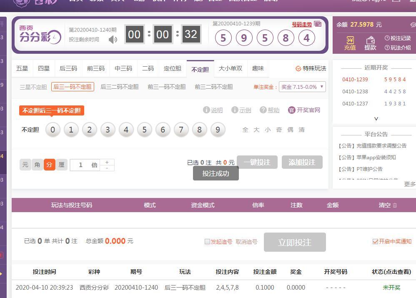
Task: Select number ball 7 in 不定胆 row
Action: (x=181, y=130)
